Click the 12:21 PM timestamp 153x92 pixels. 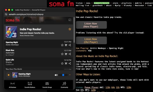pos(67,42)
